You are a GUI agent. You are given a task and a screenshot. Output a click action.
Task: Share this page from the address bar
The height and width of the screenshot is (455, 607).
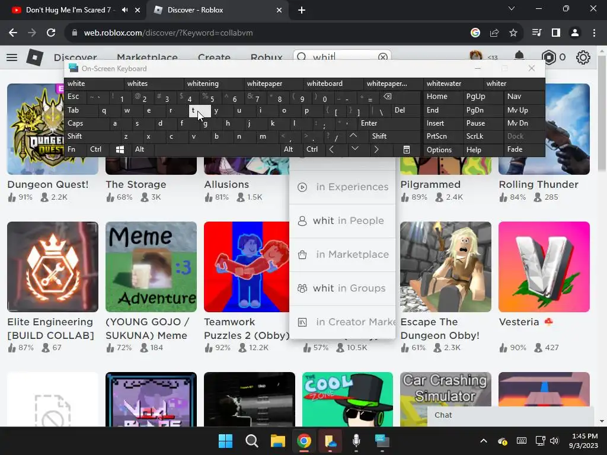click(x=494, y=33)
